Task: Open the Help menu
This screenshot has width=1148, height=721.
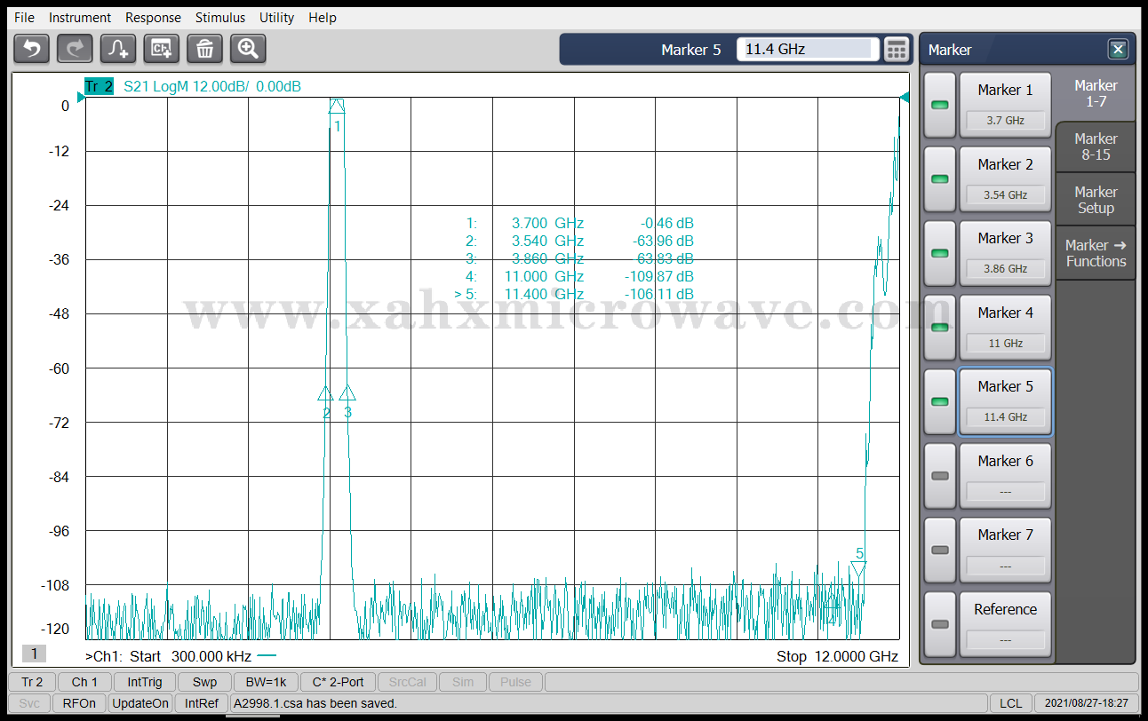Action: (323, 17)
